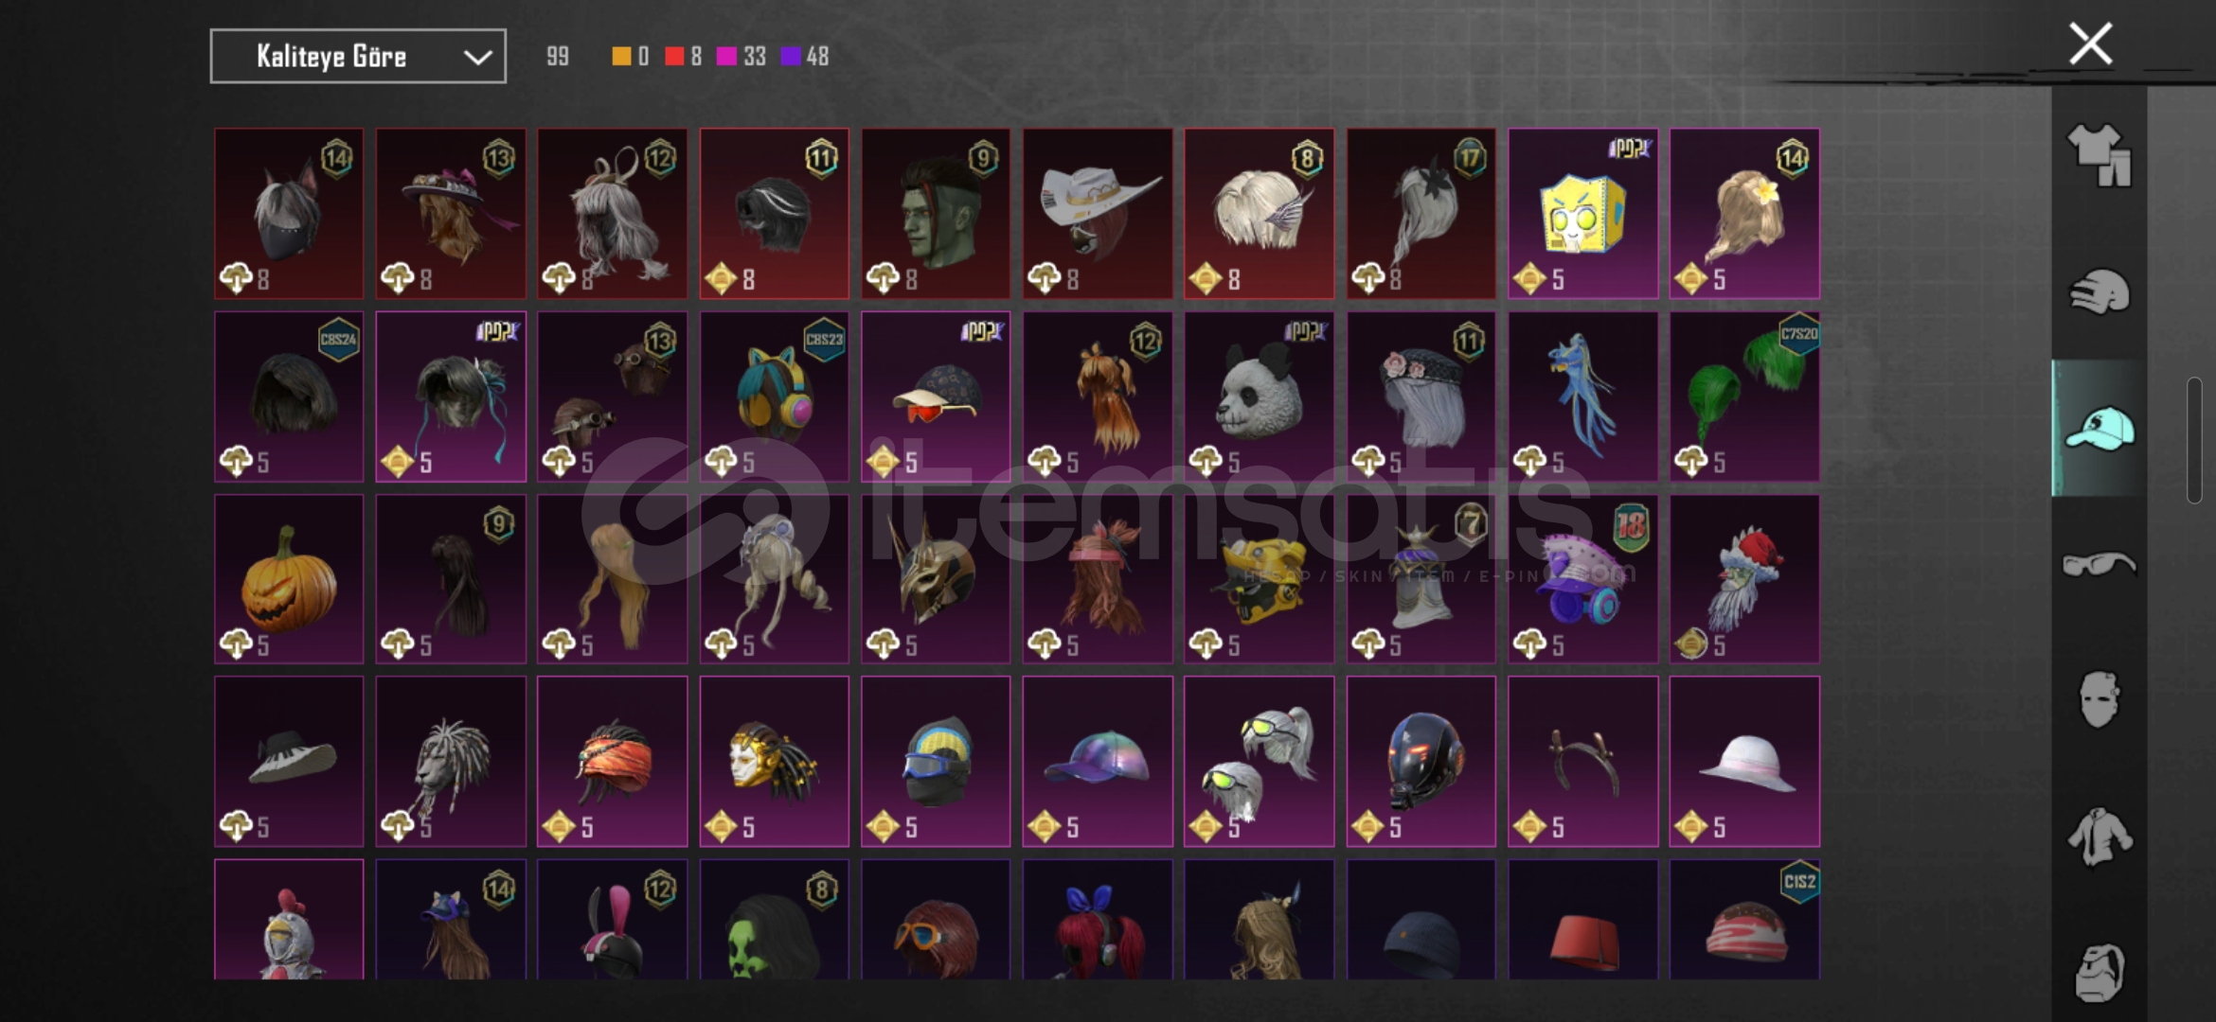Open the Kaliteye Göre sorting dropdown

coord(358,57)
